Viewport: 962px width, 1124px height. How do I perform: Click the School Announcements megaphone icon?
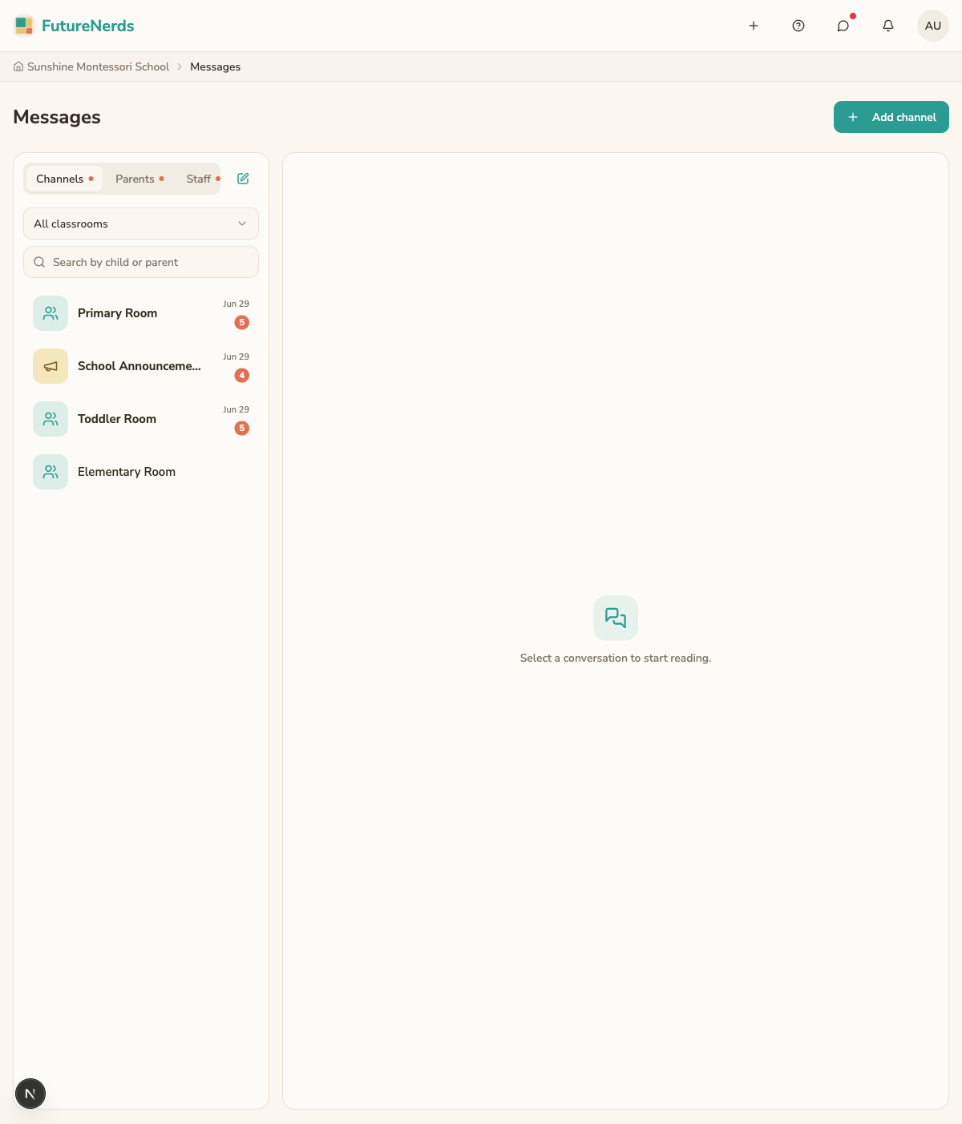pos(51,366)
